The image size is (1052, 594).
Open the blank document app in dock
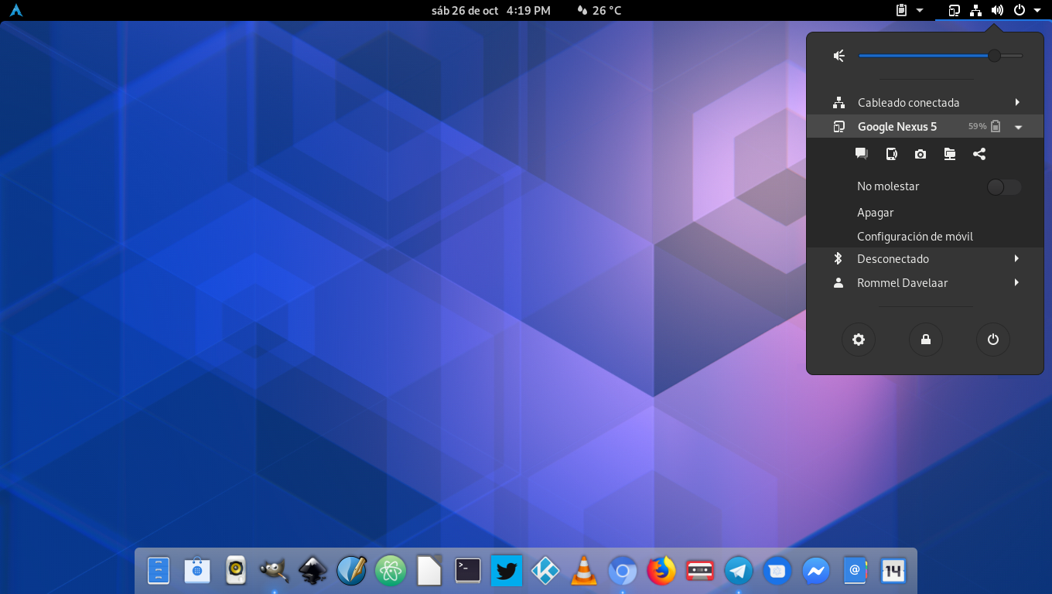pyautogui.click(x=429, y=571)
